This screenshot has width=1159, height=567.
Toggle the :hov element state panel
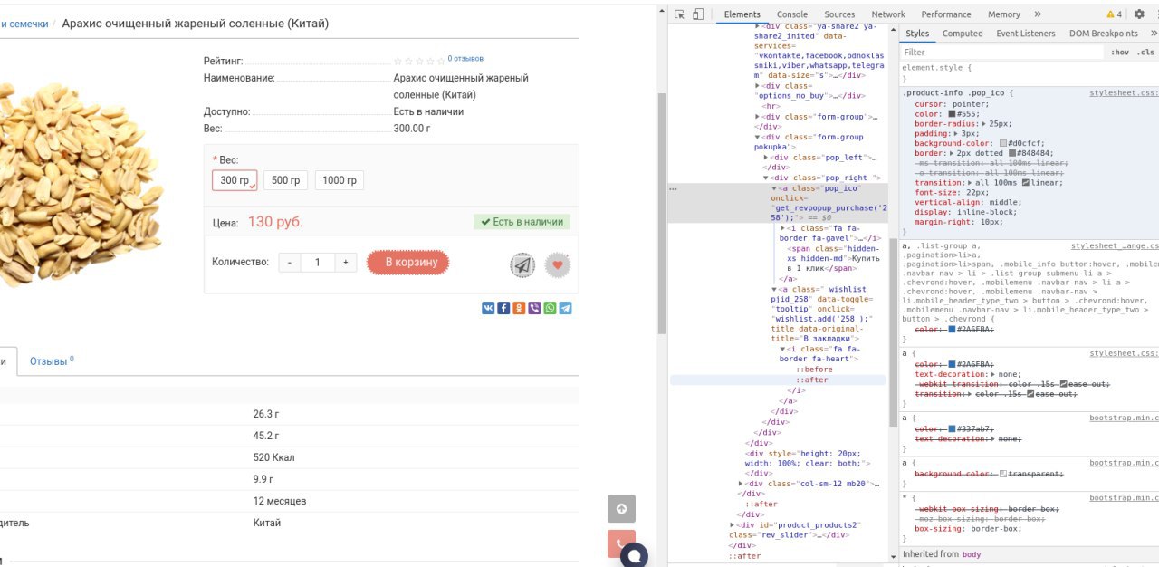click(1120, 53)
